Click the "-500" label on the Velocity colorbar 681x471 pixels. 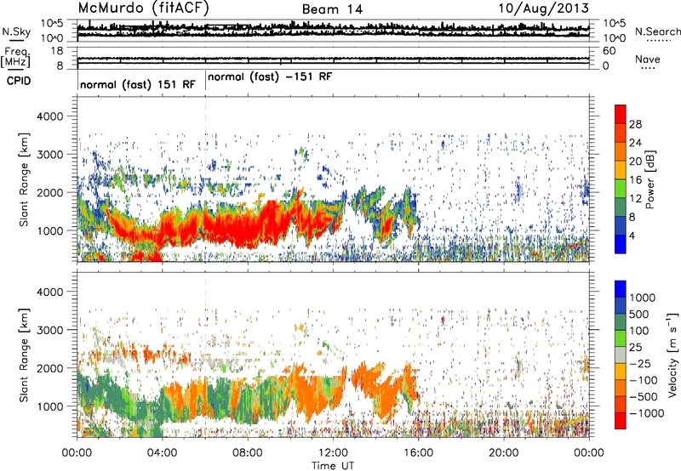pos(644,397)
